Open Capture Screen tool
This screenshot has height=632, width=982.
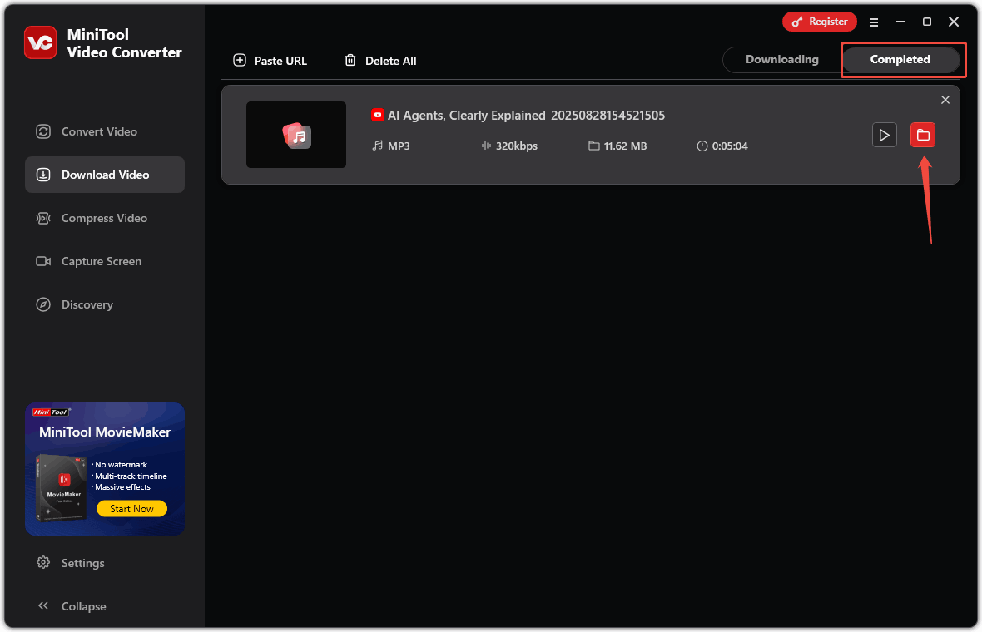pyautogui.click(x=105, y=261)
